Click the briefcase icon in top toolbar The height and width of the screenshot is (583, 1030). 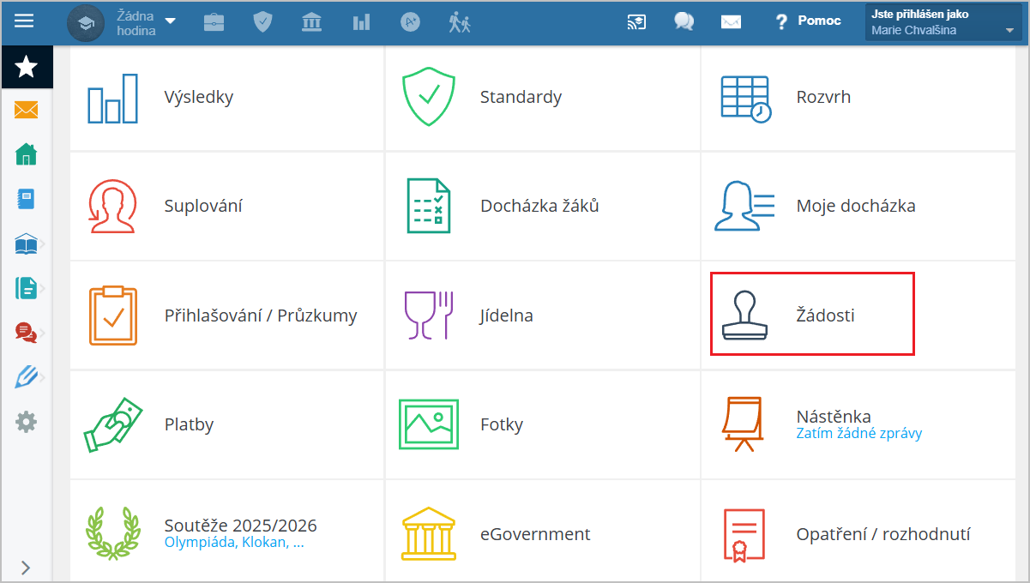click(x=214, y=22)
